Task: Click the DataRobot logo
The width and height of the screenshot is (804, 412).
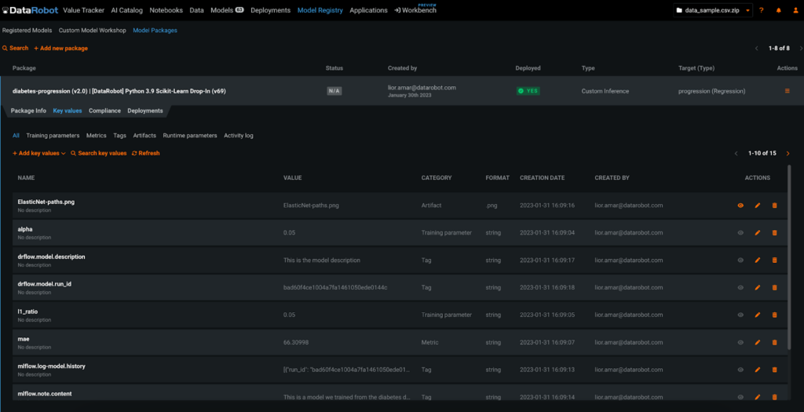Action: click(30, 10)
